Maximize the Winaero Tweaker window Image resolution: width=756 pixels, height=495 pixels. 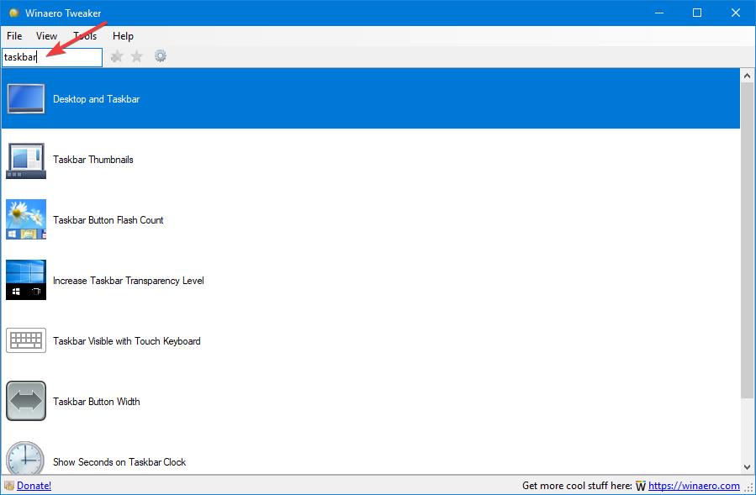point(697,13)
